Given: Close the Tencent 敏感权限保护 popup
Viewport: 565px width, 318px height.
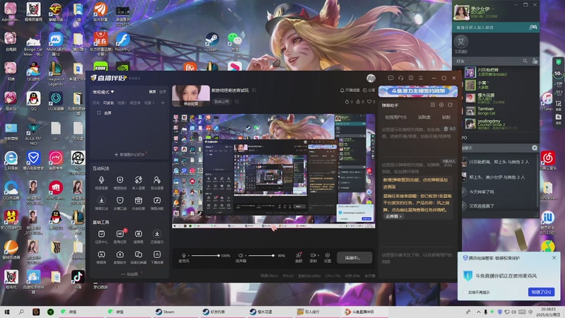Looking at the screenshot, I should pos(554,258).
